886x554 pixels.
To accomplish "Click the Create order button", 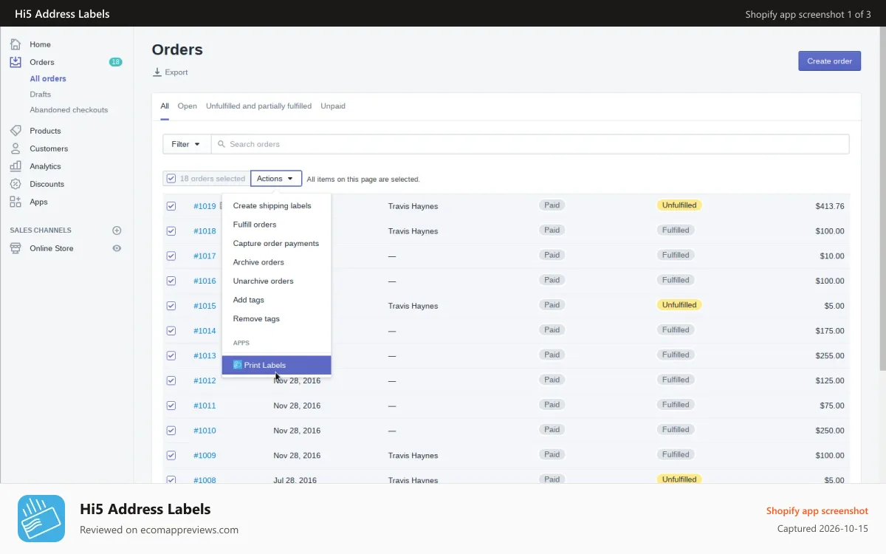I will (x=830, y=61).
